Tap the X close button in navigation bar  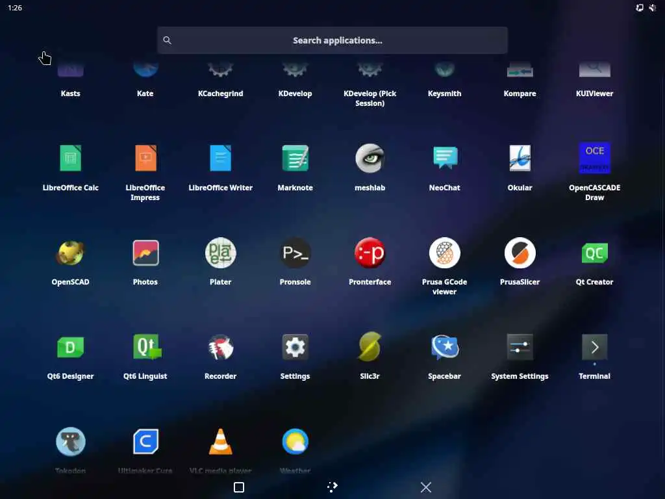(x=426, y=487)
